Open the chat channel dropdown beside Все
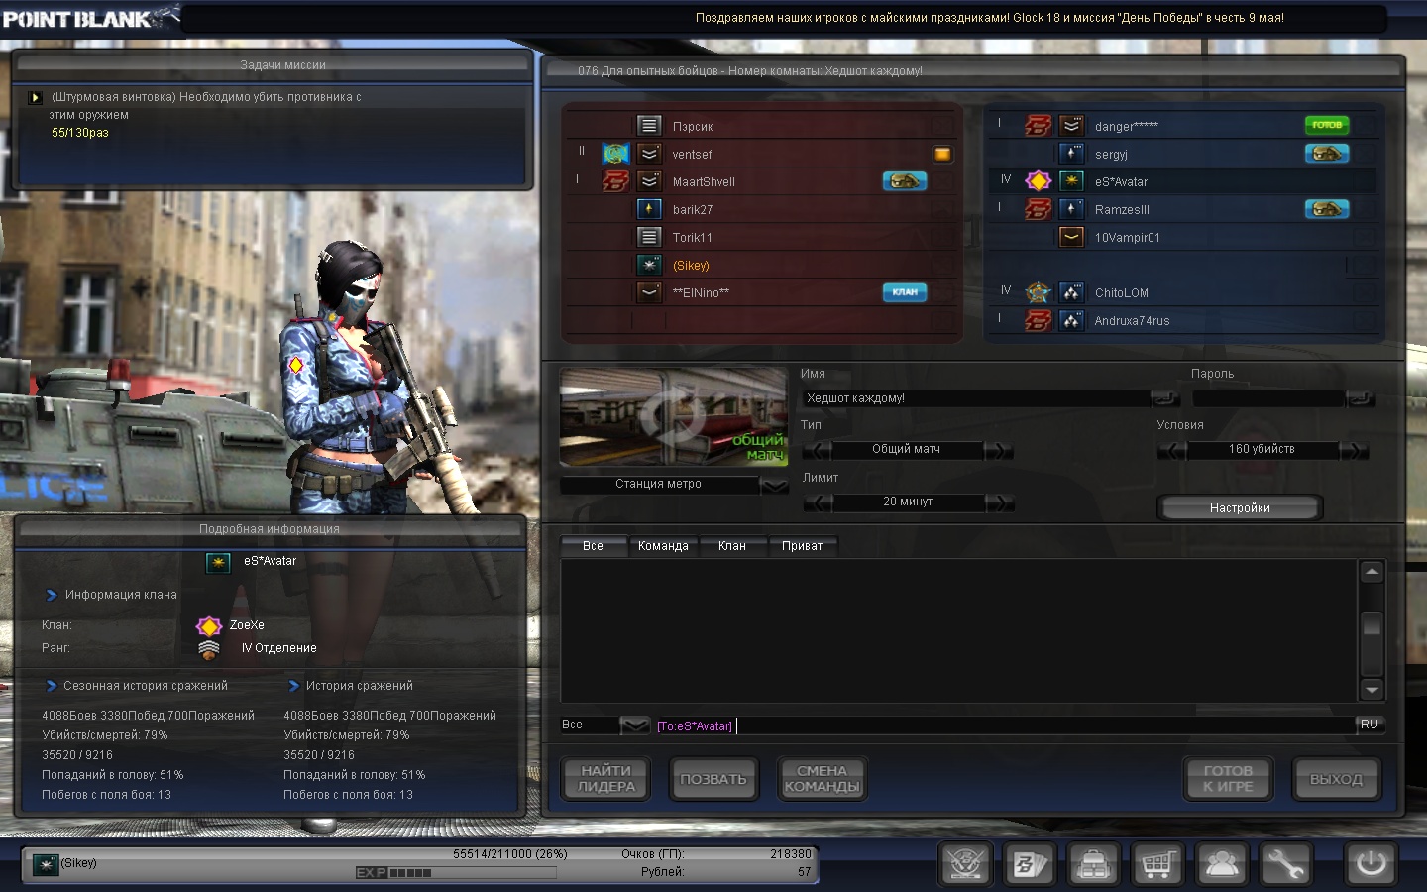1427x892 pixels. [634, 725]
